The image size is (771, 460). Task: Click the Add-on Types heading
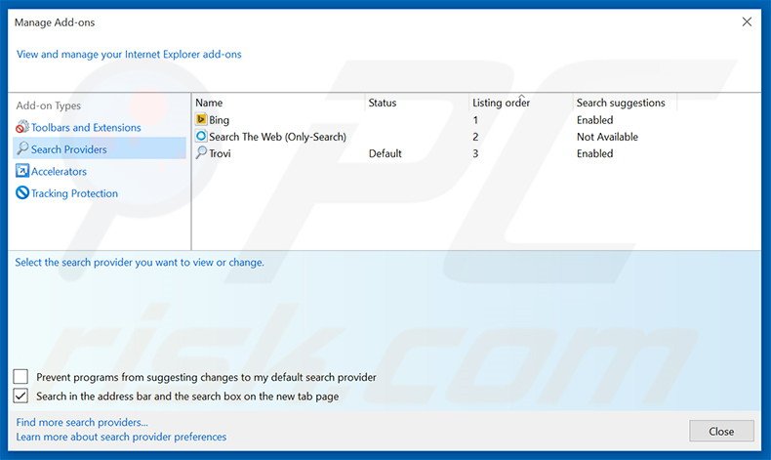coord(48,105)
